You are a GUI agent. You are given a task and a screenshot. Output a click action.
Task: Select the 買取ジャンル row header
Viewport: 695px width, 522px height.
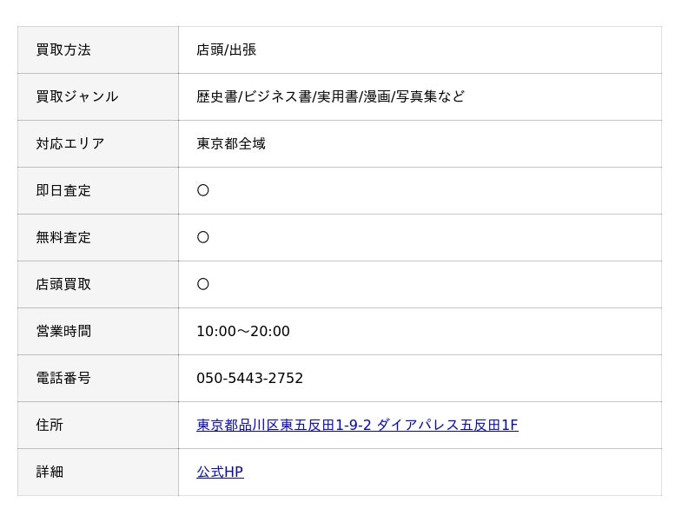pos(77,96)
